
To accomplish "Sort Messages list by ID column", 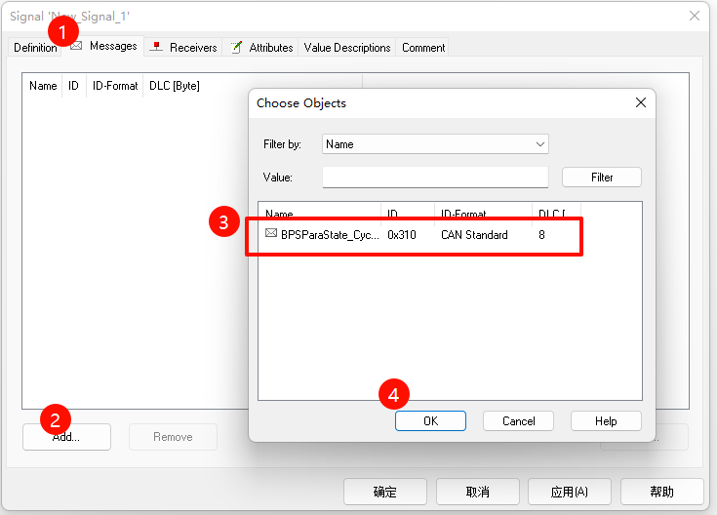I will tap(73, 86).
